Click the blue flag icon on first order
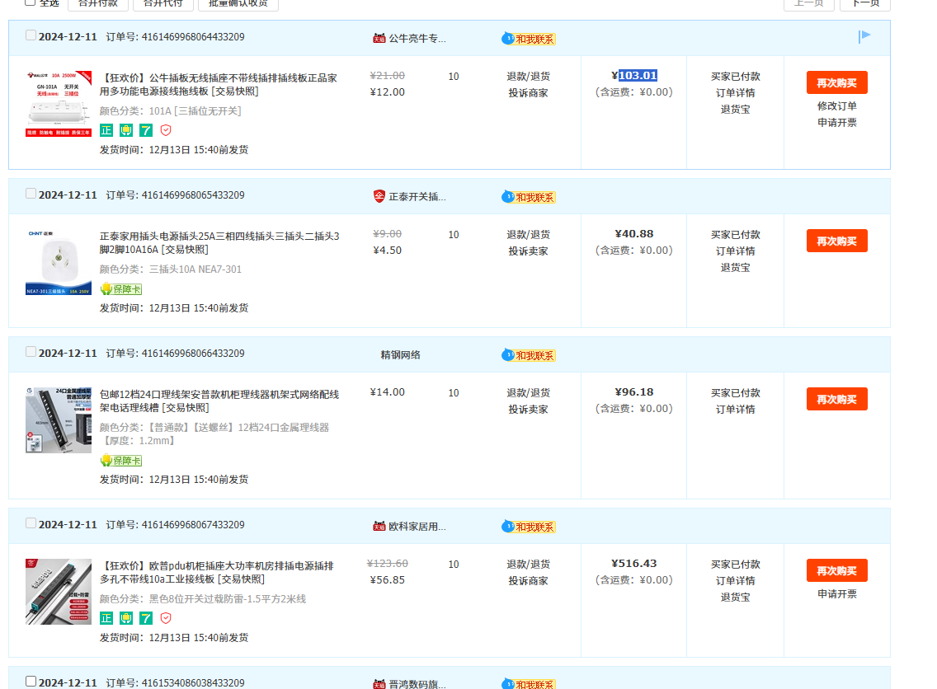Screen dimensions: 937x689 pyautogui.click(x=864, y=36)
